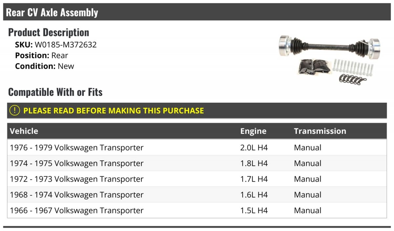
Task: Click the PLEASE READ BEFORE MAKING THIS PURCHASE banner
Action: (197, 111)
